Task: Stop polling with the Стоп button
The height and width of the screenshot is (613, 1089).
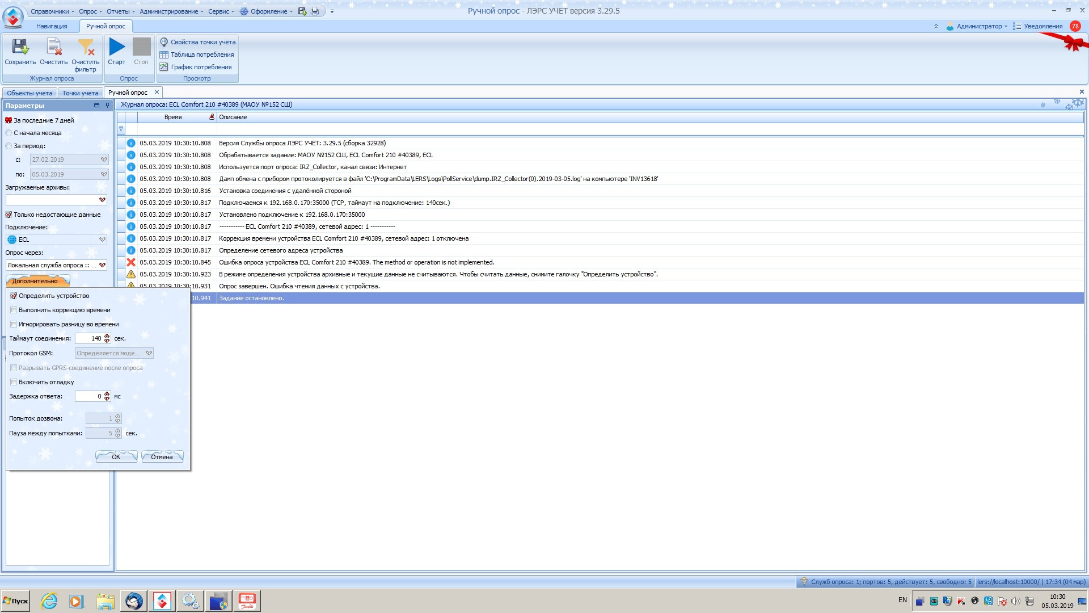Action: click(x=141, y=52)
